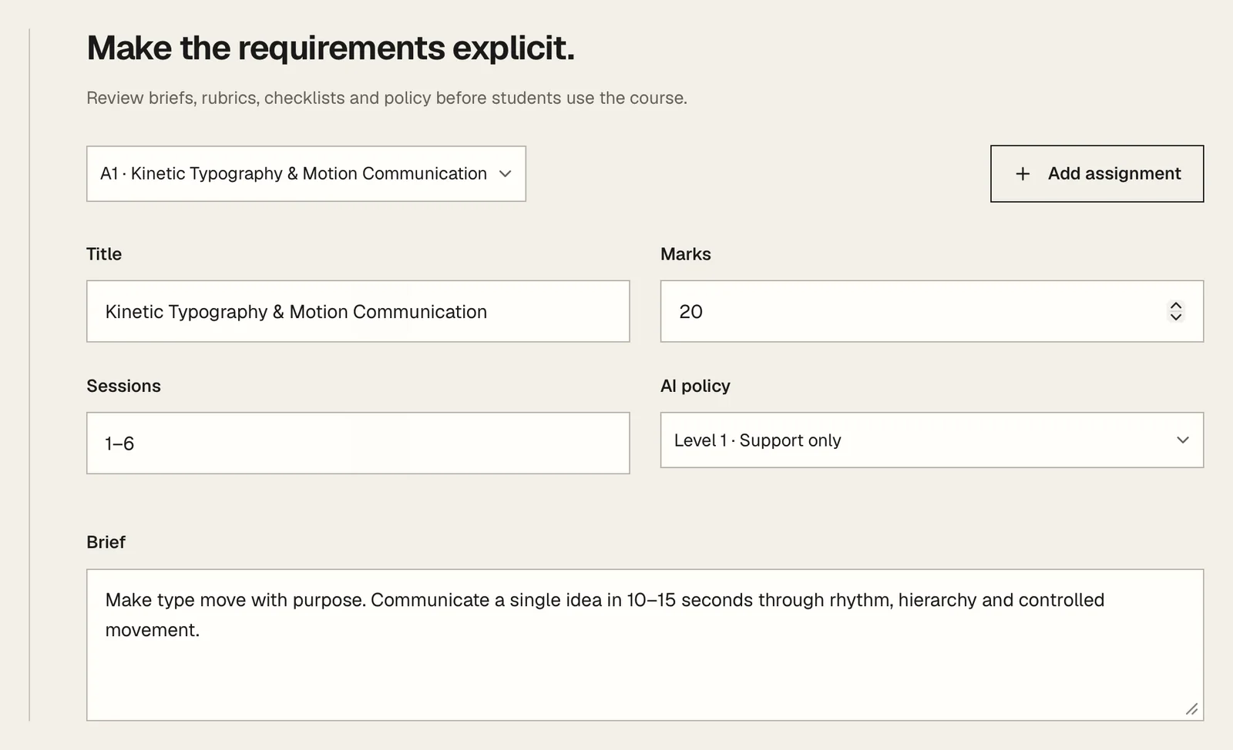
Task: Click the chevron of the A1 assignment selector
Action: [x=505, y=174]
